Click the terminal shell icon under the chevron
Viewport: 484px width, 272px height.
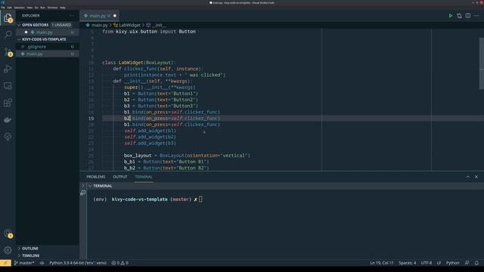[82, 193]
